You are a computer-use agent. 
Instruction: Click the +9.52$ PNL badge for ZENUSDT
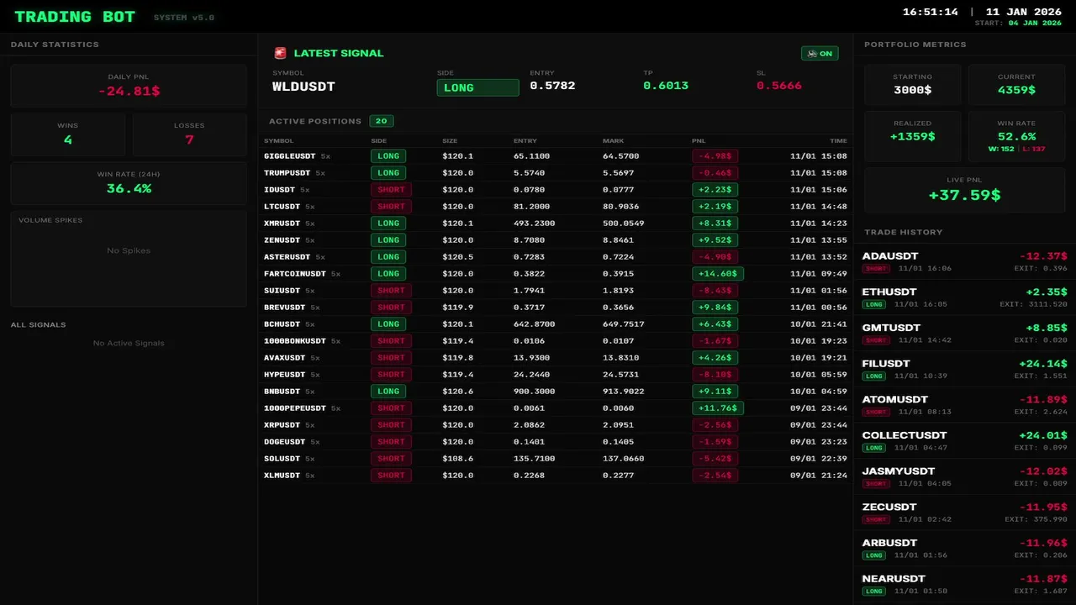(715, 240)
